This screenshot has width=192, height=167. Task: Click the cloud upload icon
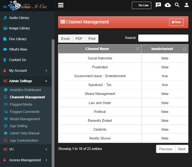pos(168,5)
